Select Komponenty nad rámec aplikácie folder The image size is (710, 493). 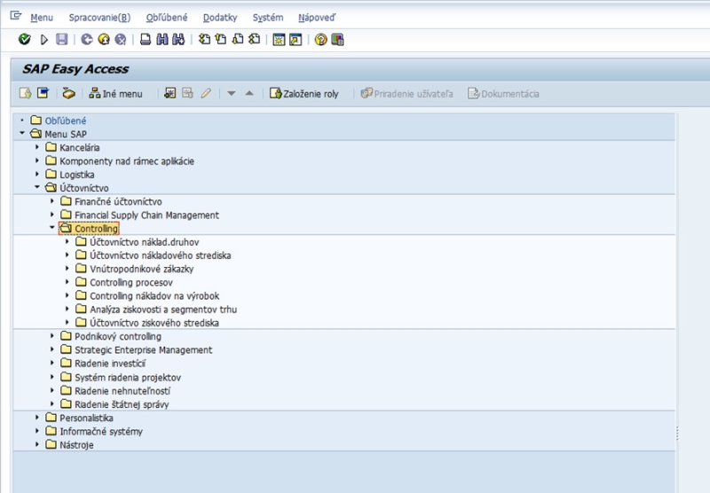120,161
